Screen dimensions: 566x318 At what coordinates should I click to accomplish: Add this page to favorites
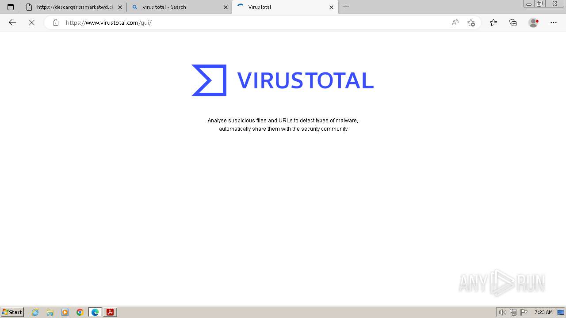pyautogui.click(x=471, y=23)
